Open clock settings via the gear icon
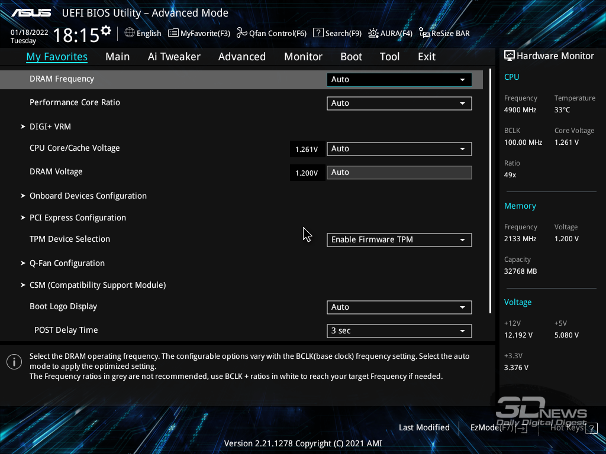The height and width of the screenshot is (454, 606). [106, 31]
